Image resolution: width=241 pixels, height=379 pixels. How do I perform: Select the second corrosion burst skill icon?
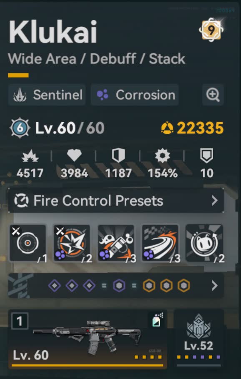point(72,243)
